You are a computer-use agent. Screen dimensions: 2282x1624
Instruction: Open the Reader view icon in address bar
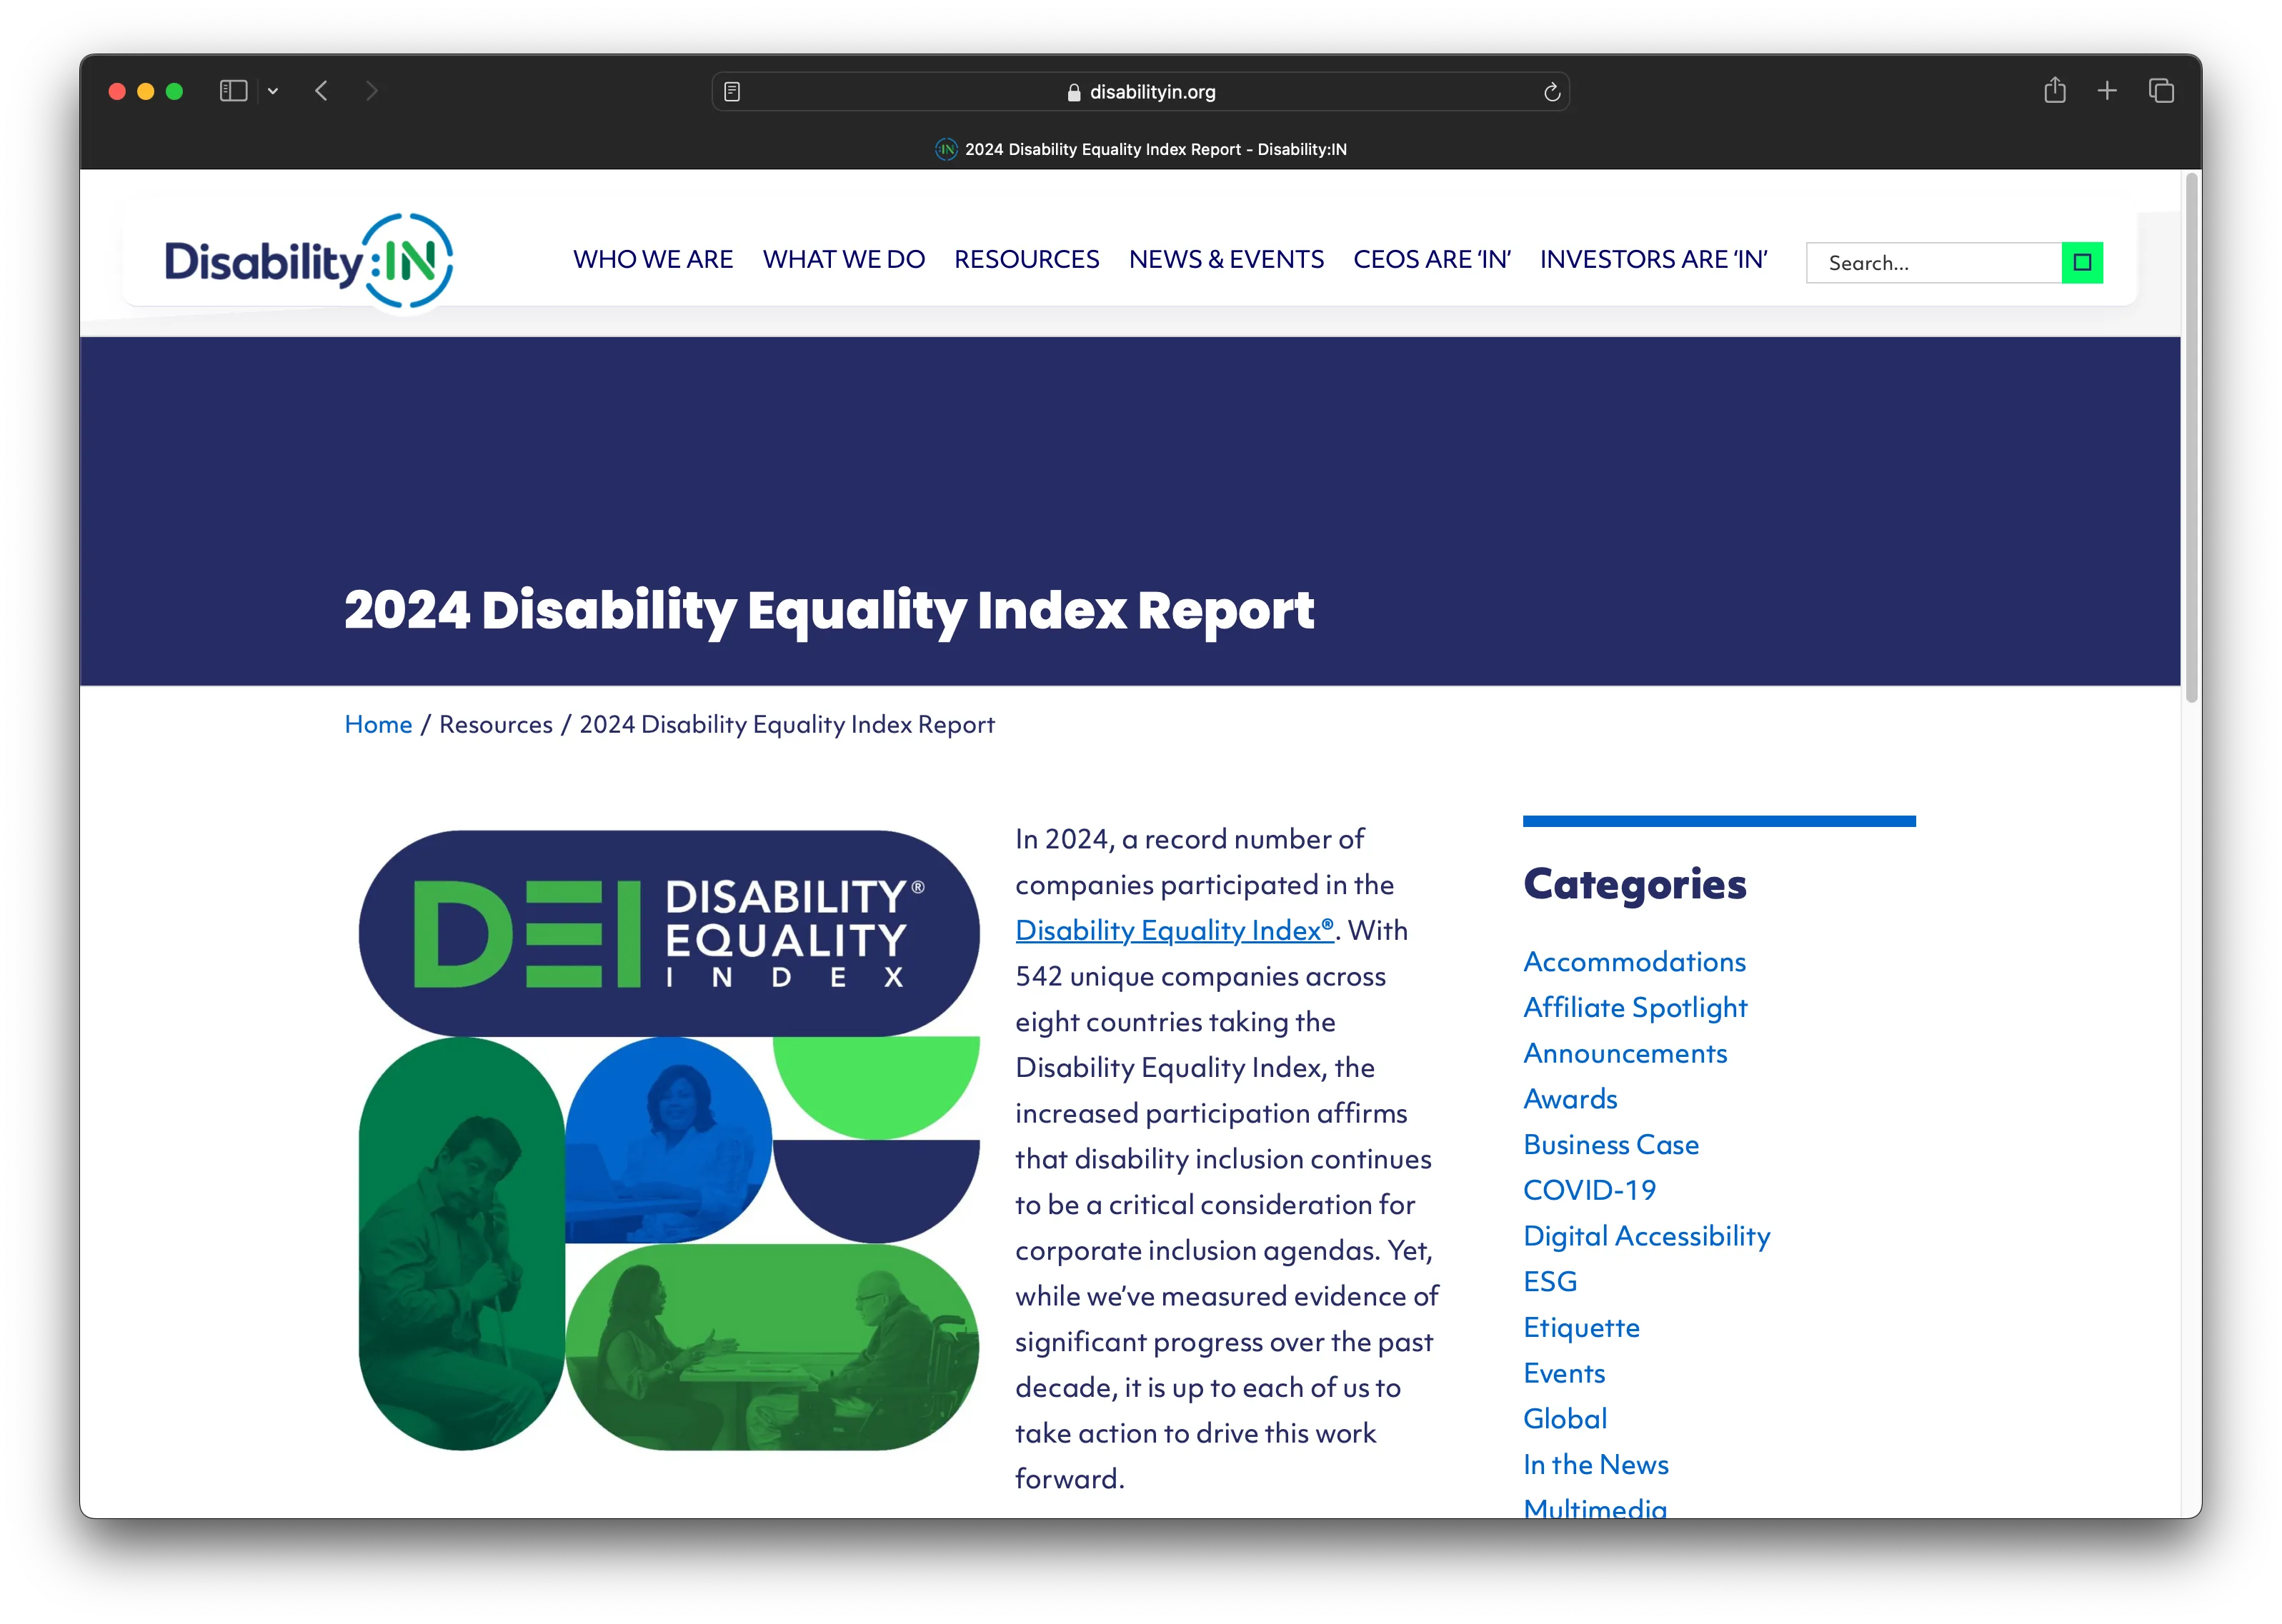[732, 92]
